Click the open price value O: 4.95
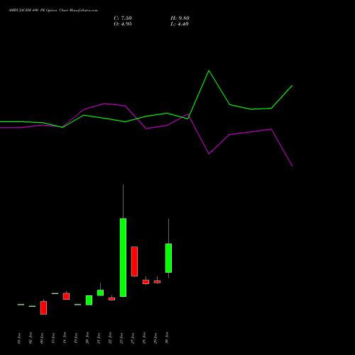Viewport: 355px width, 355px height. pos(123,24)
